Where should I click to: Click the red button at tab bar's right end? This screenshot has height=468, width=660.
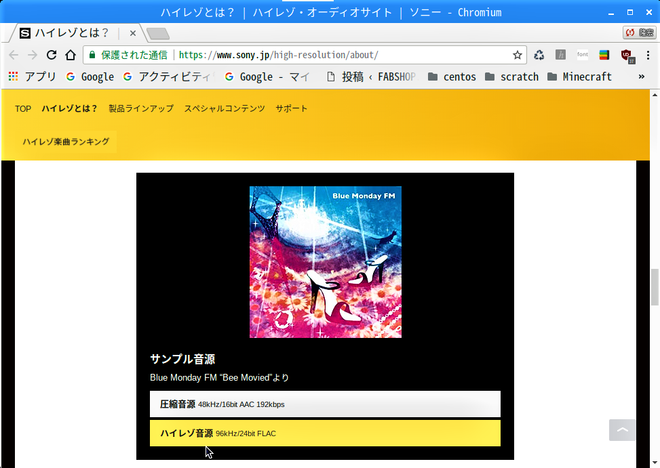tap(640, 33)
